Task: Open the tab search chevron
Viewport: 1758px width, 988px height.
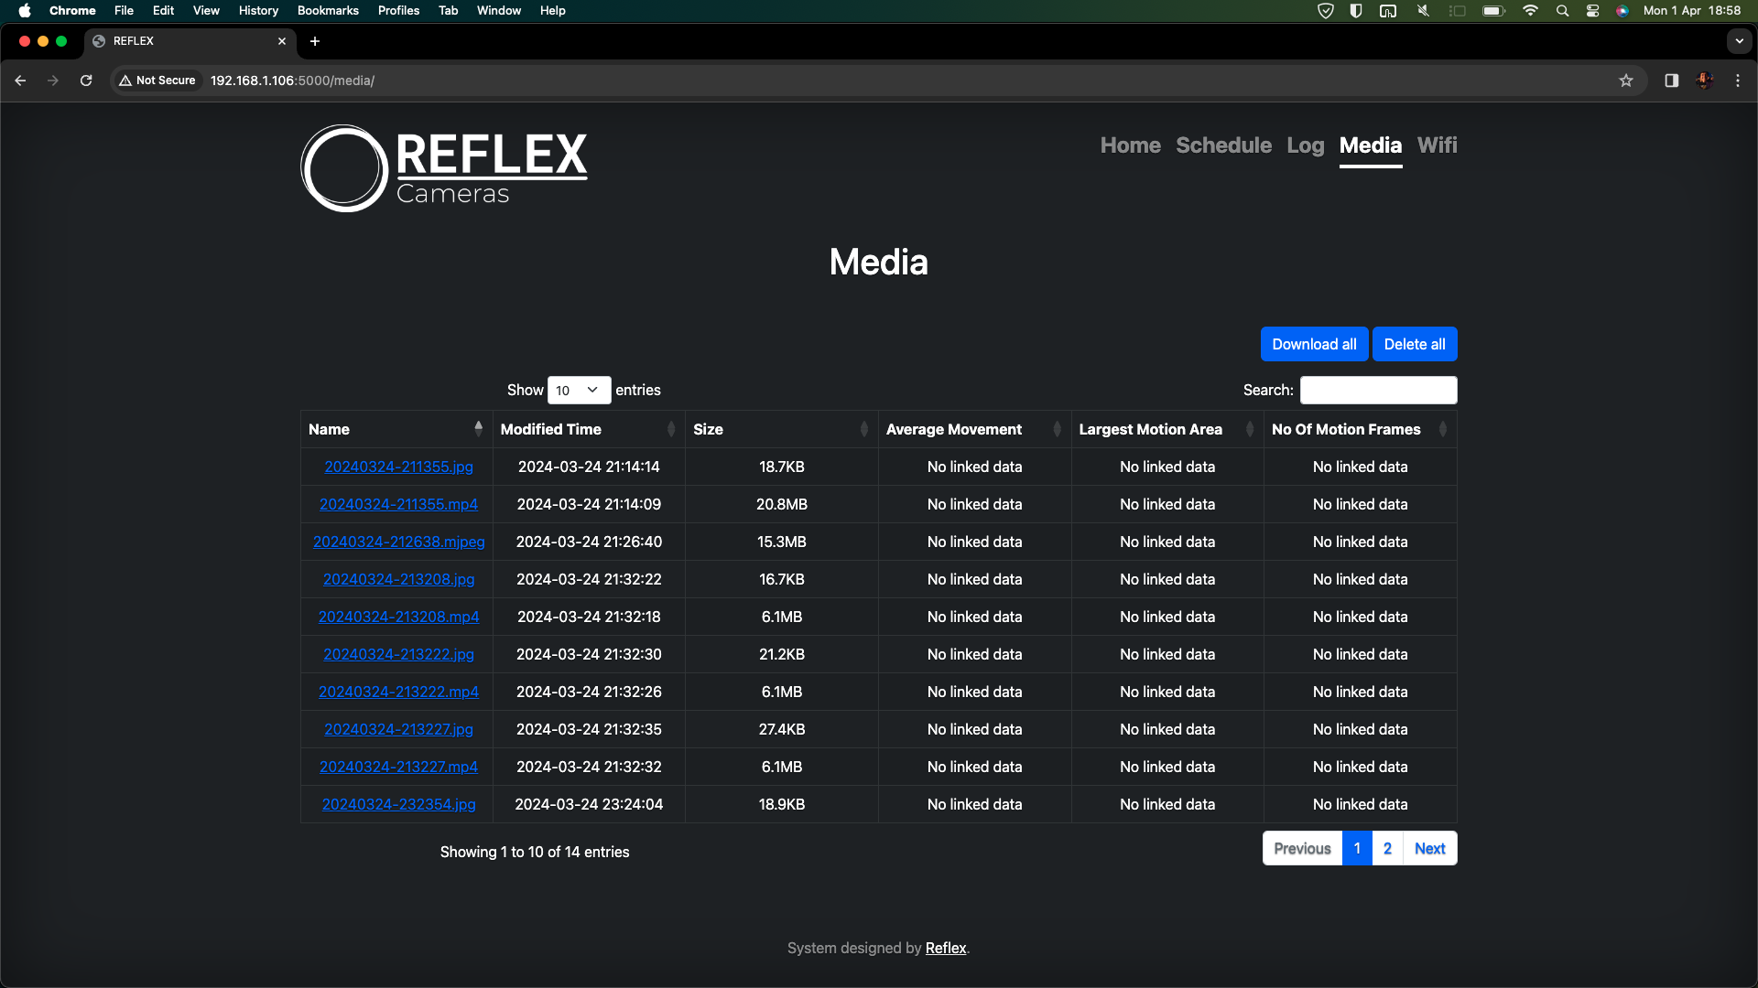Action: 1739,41
